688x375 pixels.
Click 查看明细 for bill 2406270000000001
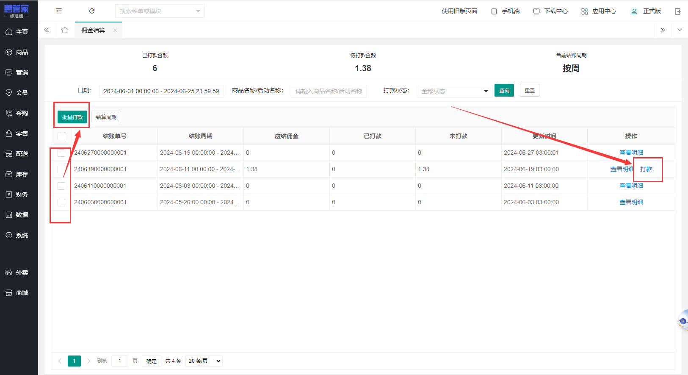point(631,153)
